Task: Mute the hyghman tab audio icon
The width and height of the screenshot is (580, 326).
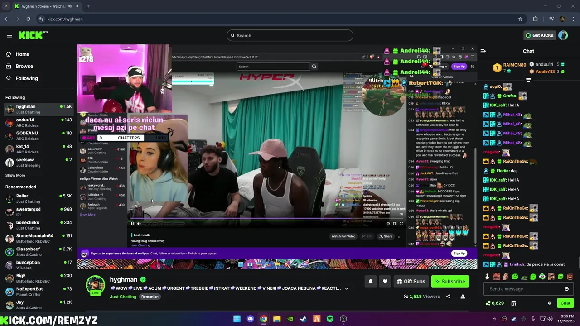Action: click(70, 6)
